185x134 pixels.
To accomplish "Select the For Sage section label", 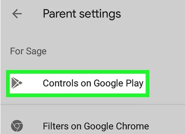I will click(x=28, y=51).
